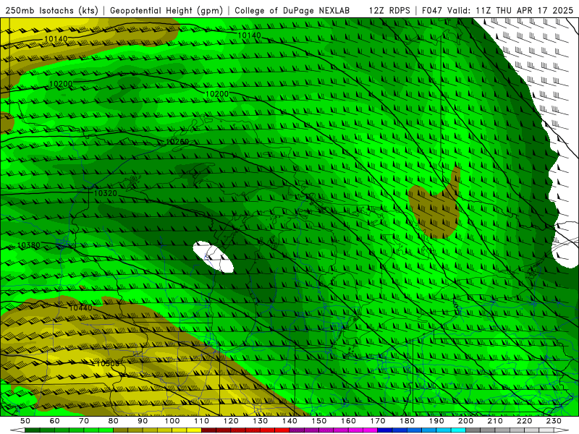Click the 60 knot color scale label

pyautogui.click(x=55, y=421)
